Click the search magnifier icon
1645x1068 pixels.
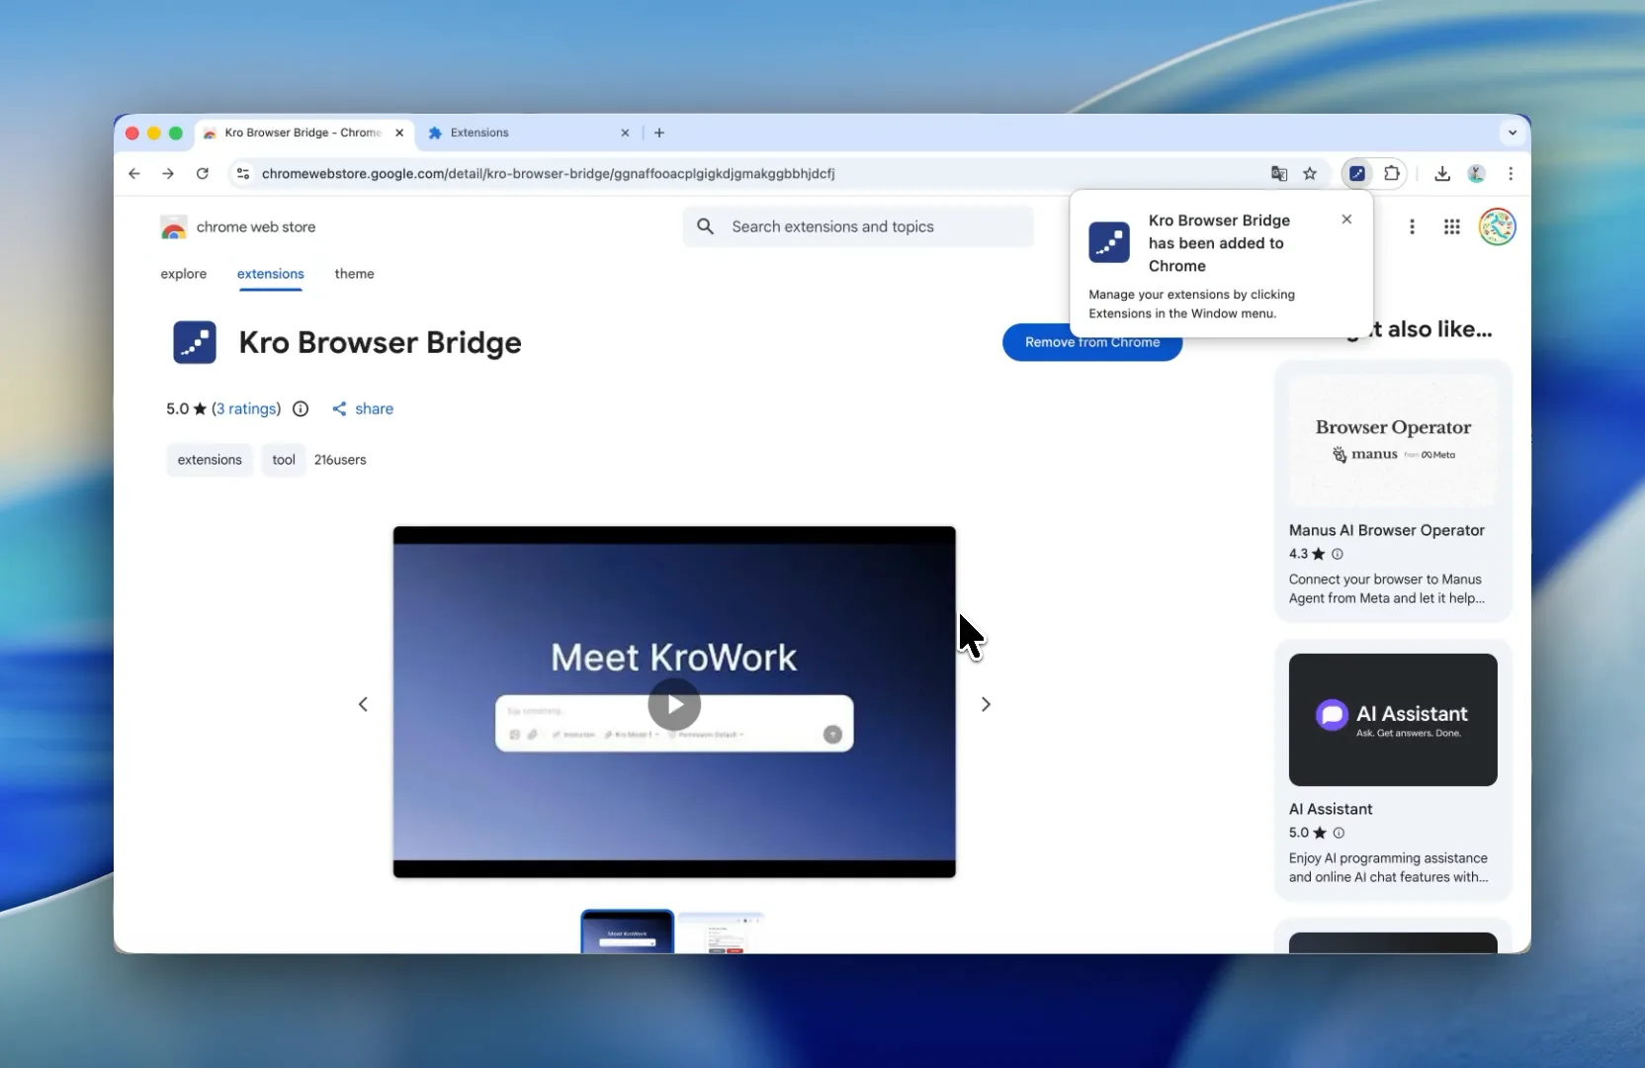point(705,226)
